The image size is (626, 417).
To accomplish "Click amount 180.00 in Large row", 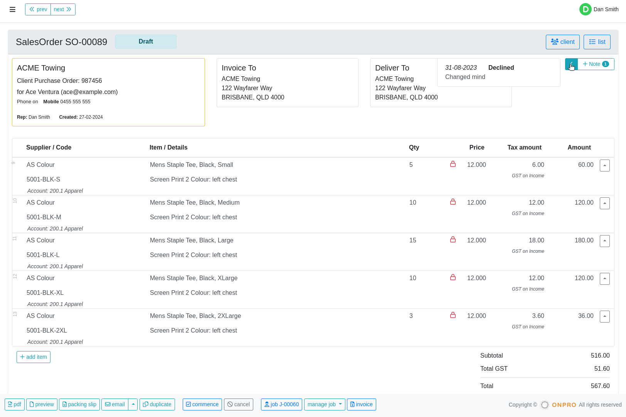I will pos(584,240).
